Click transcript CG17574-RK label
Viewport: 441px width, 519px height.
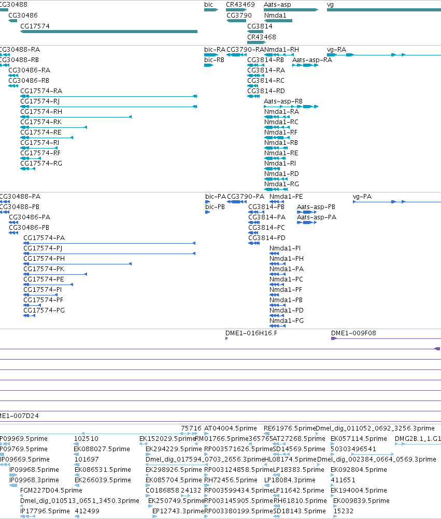coord(41,122)
